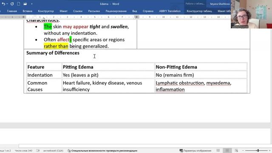272x153 pixels.
Task: Open Параметры отображения in status bar
Action: click(x=195, y=150)
